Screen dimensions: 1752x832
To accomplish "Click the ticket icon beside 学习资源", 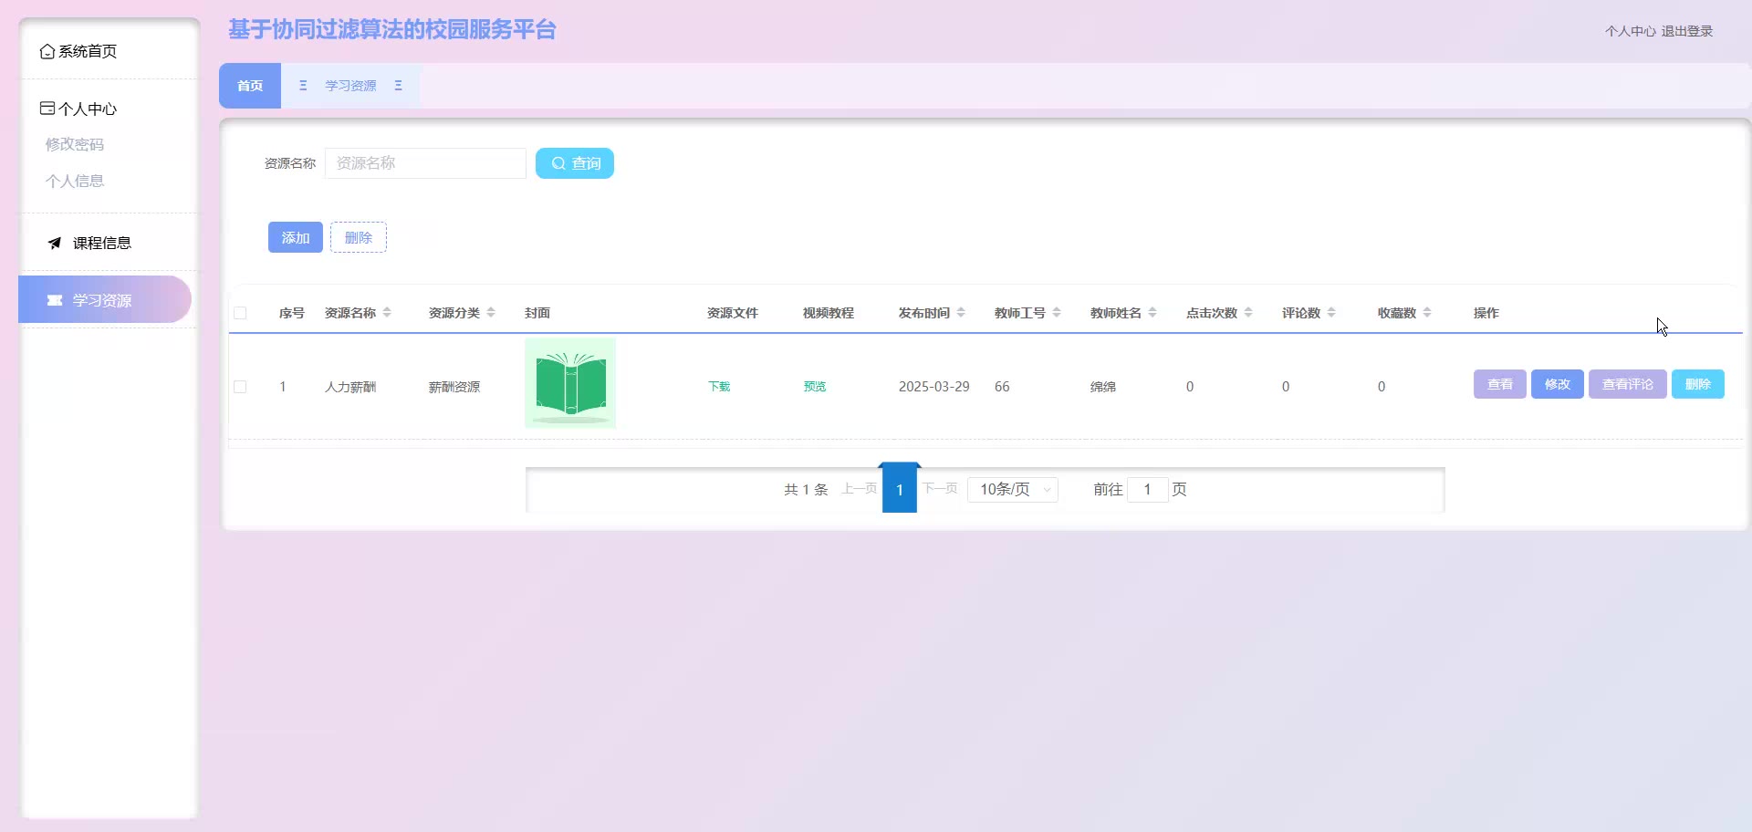I will click(55, 300).
